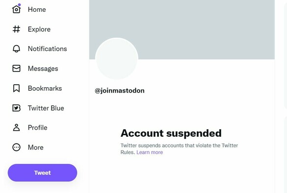Image resolution: width=287 pixels, height=193 pixels.
Task: Open the Bookmarks menu label
Action: [45, 88]
